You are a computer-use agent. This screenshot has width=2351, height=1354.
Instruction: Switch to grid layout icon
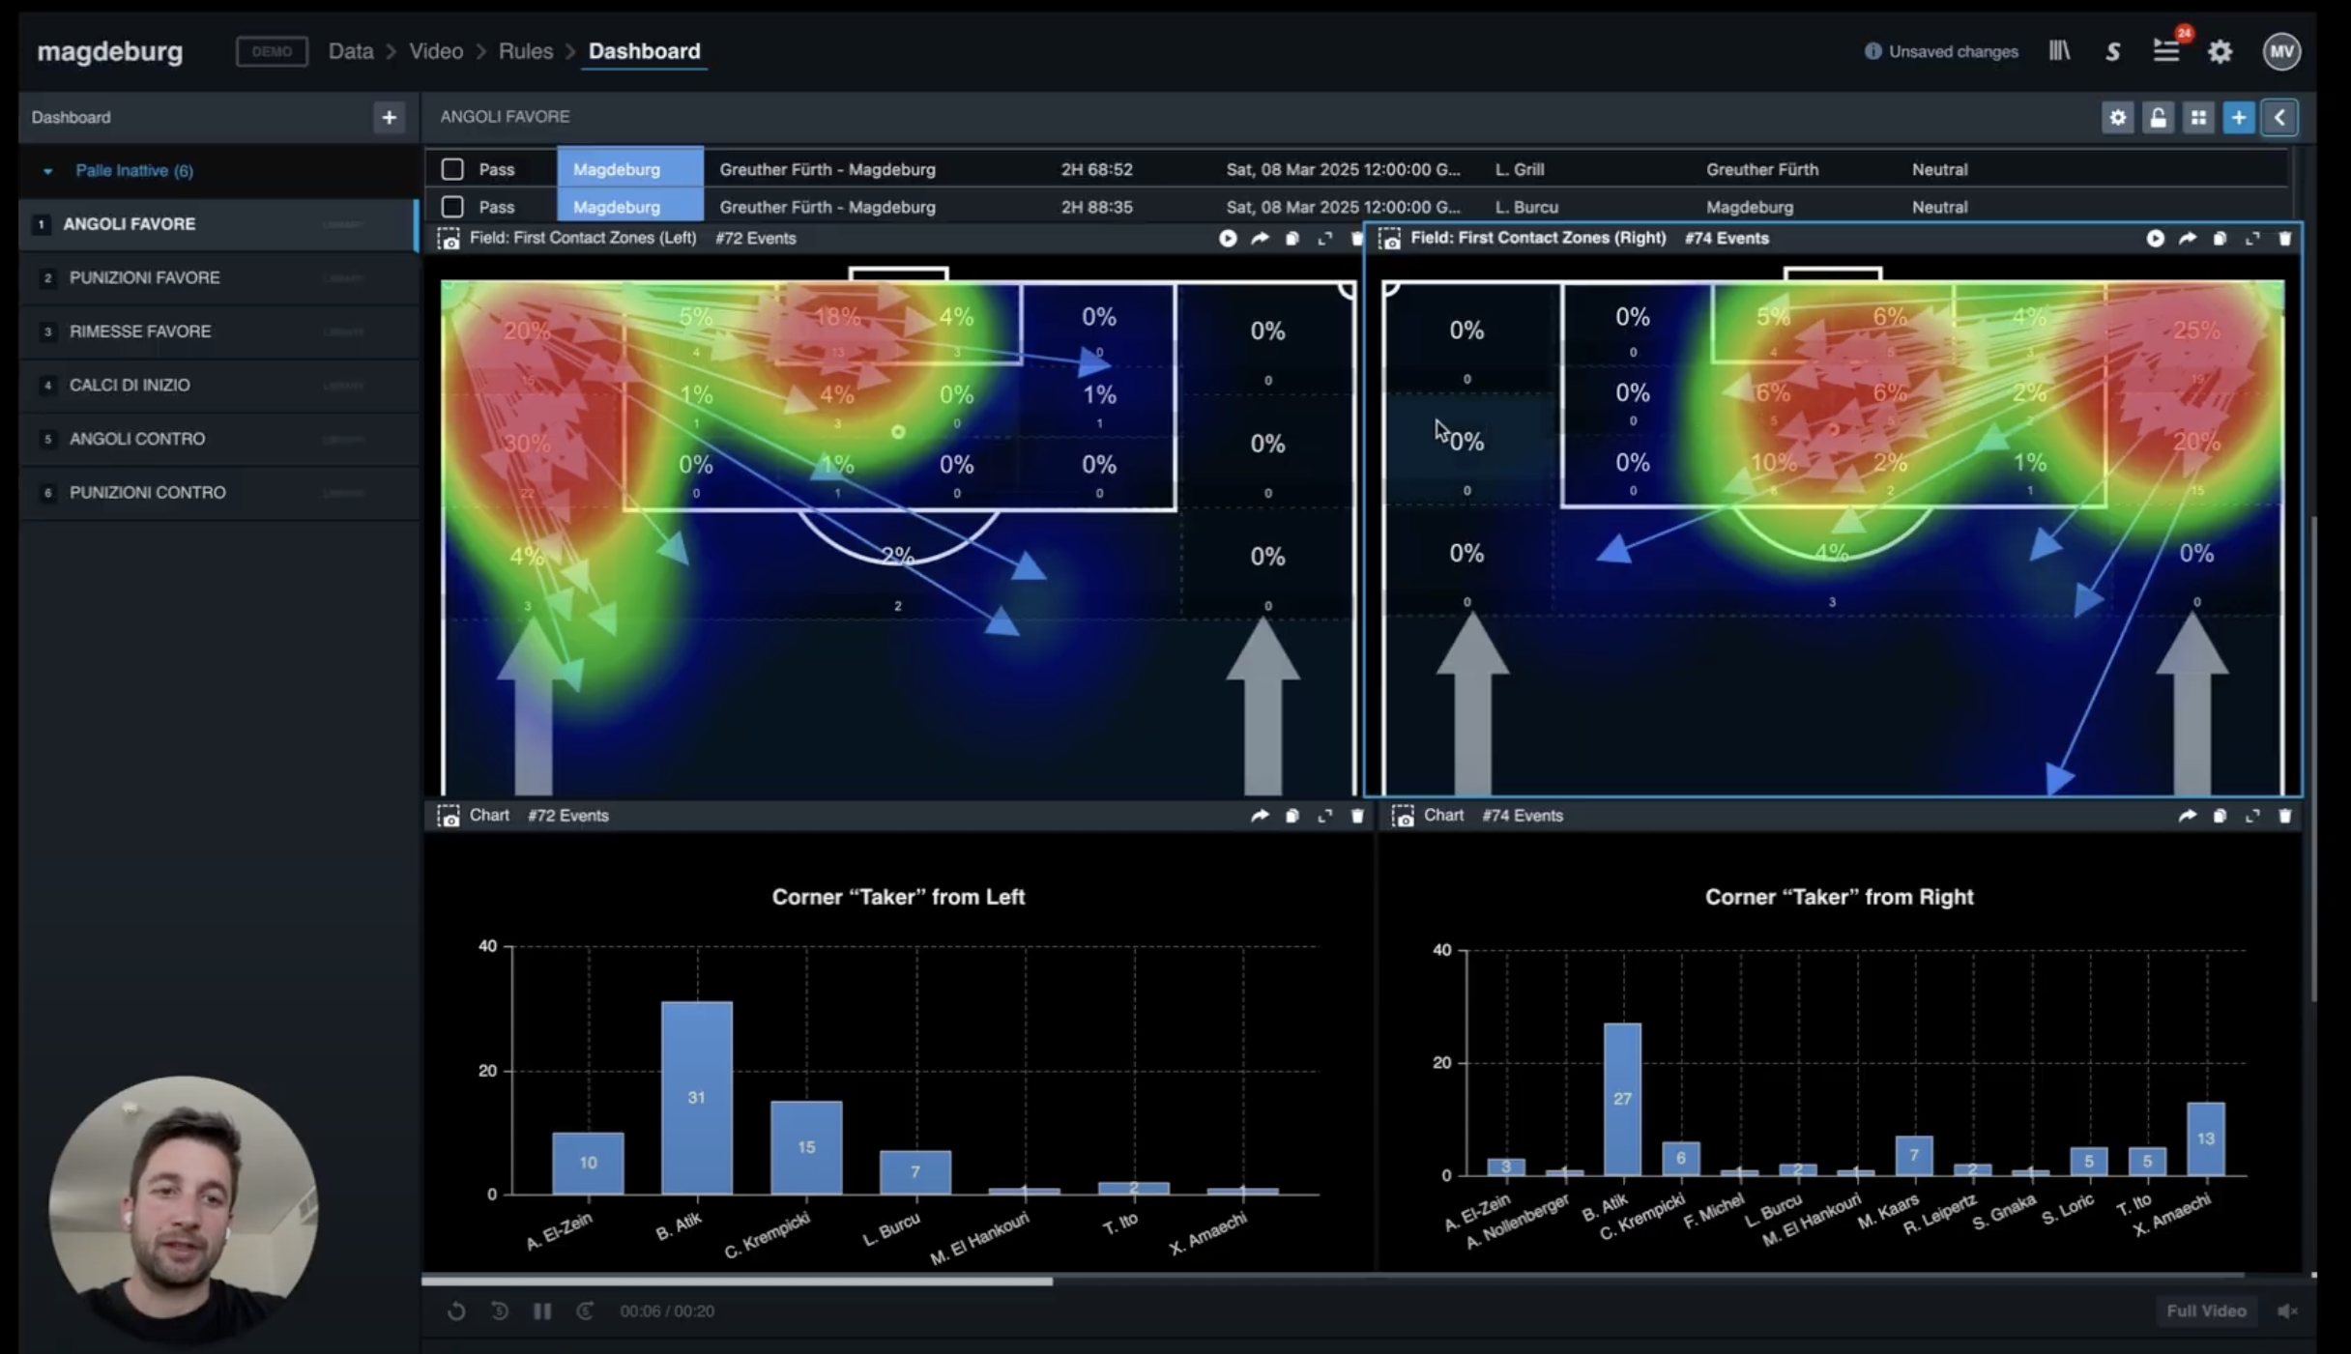[2198, 118]
